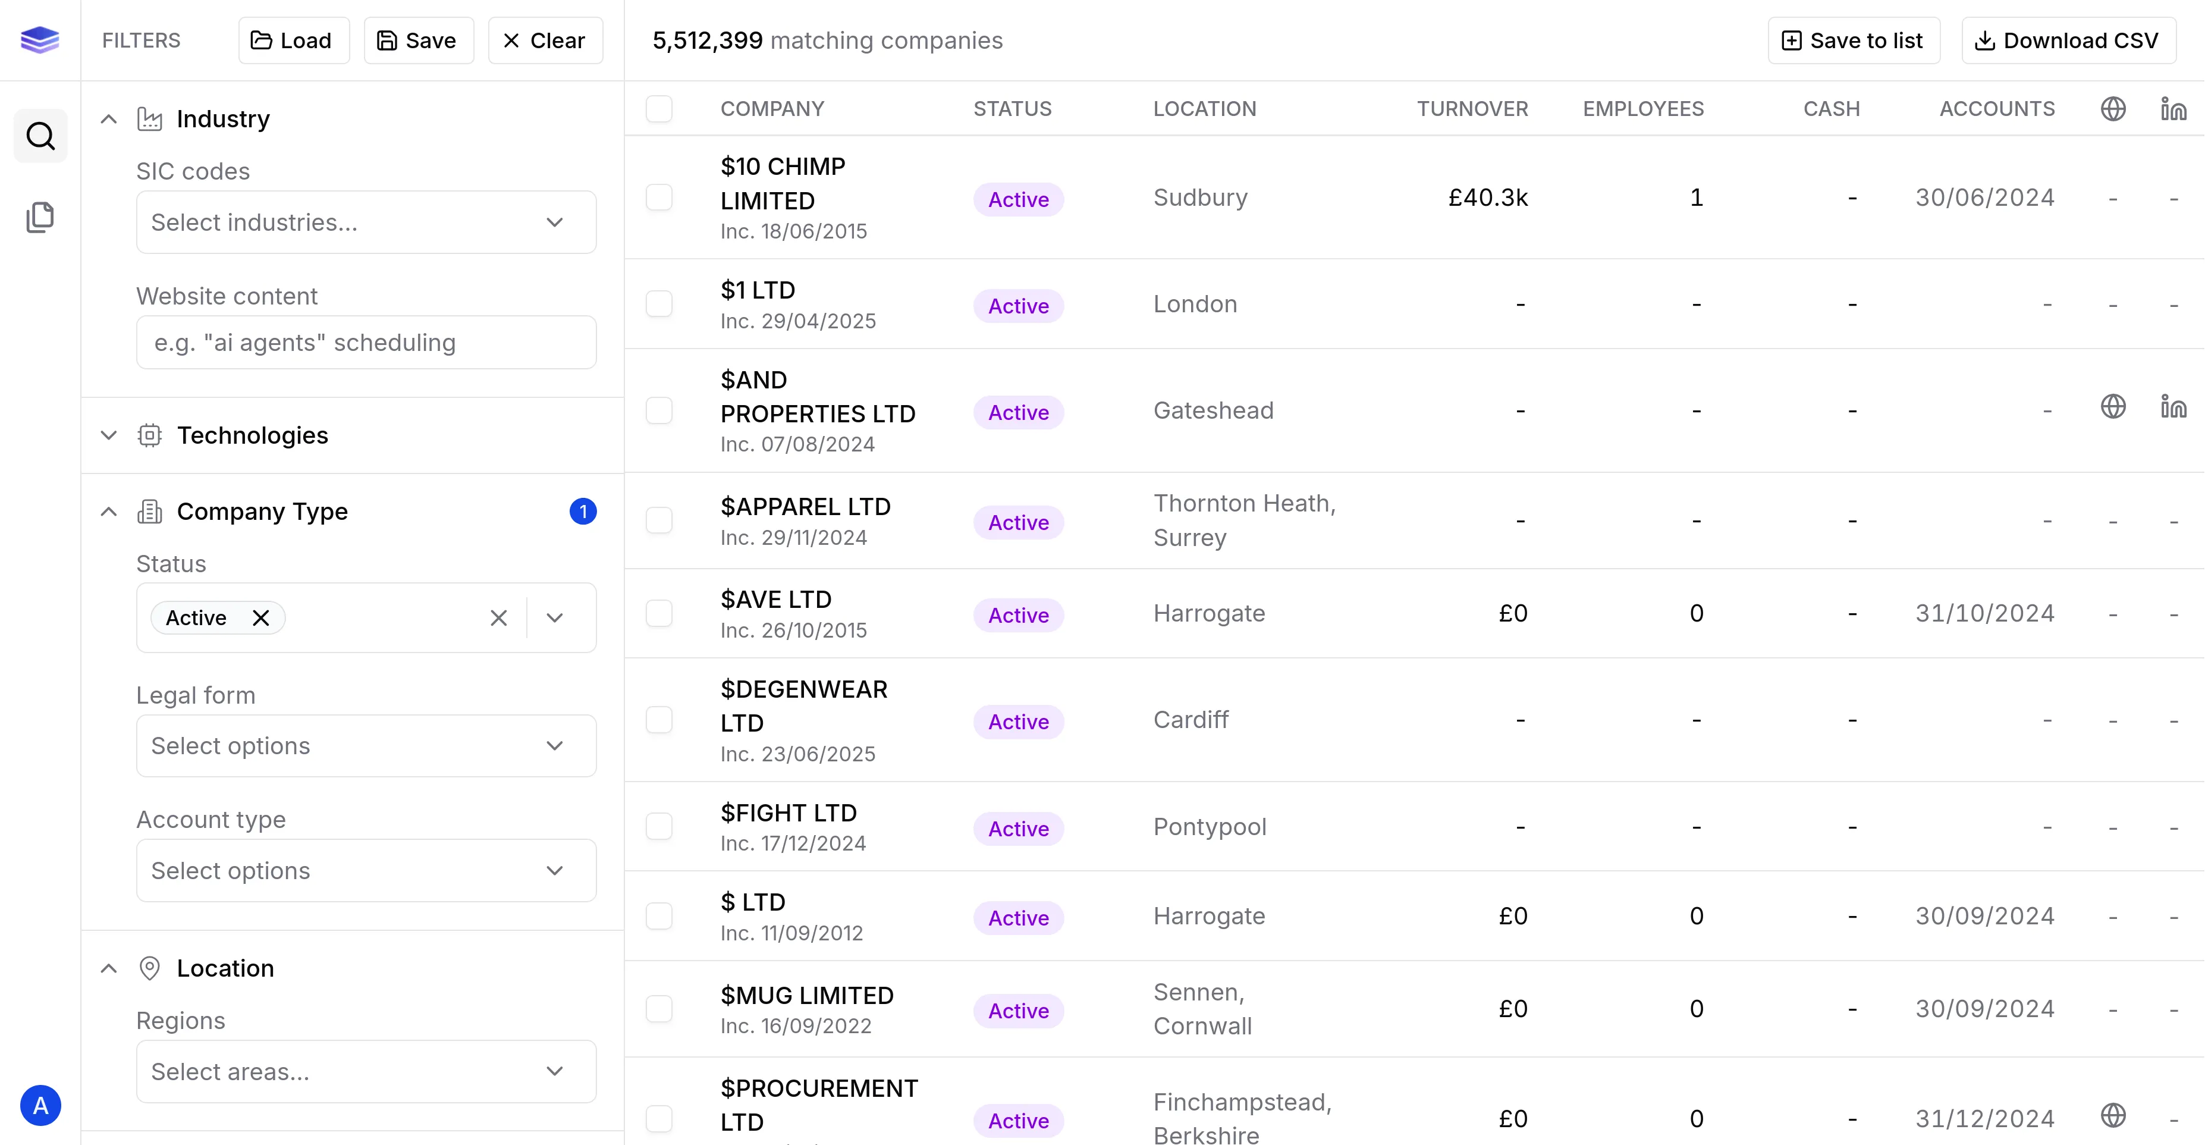Click the Company Type filter count badge

583,512
